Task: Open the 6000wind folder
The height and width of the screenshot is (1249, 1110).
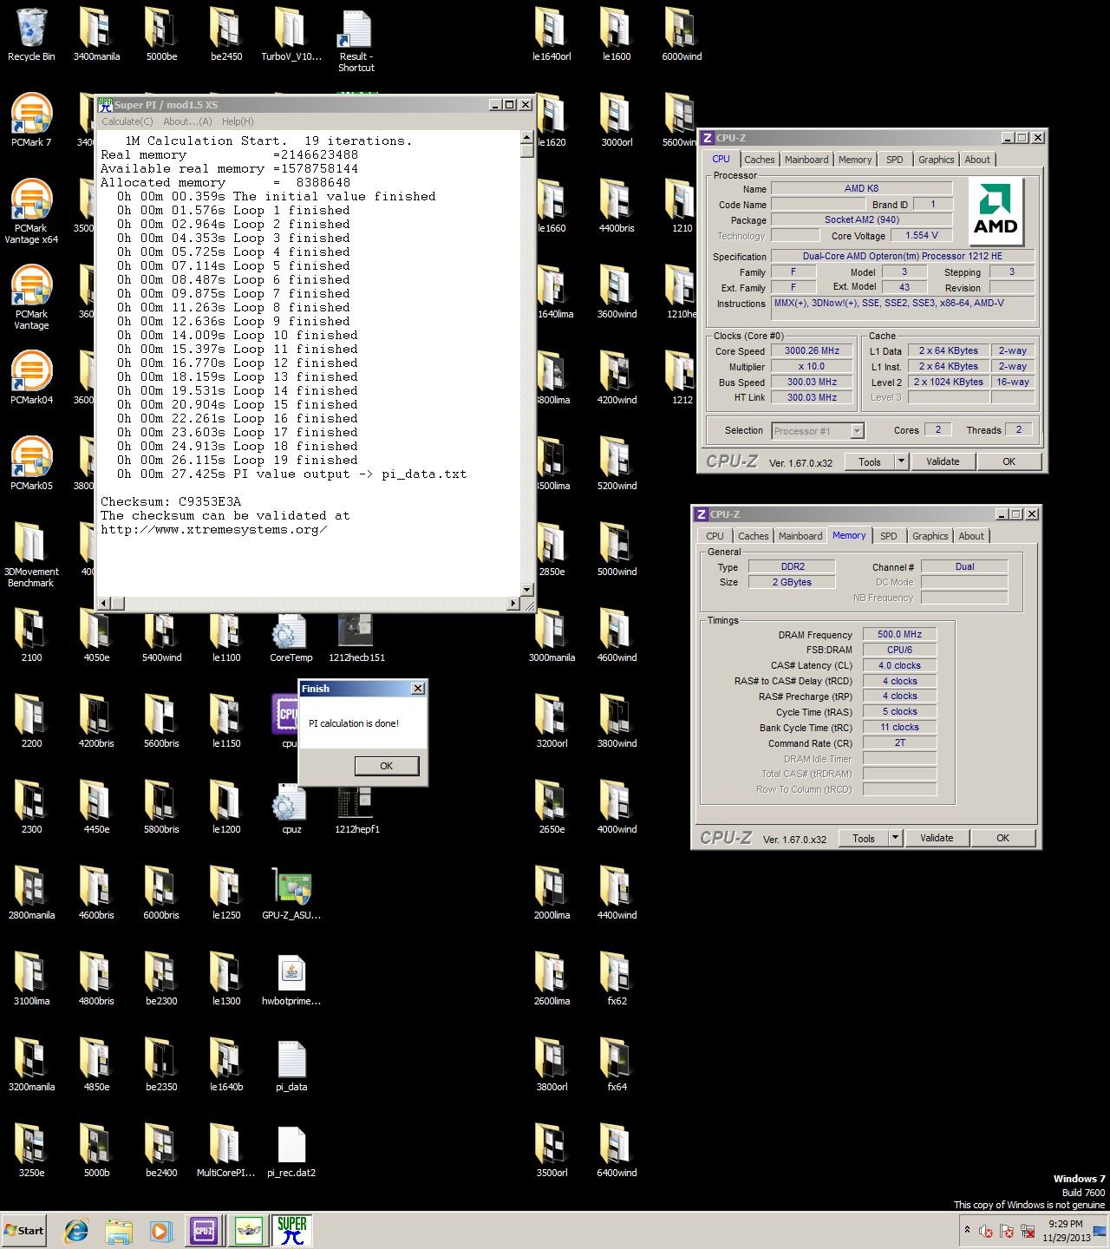Action: click(x=682, y=35)
